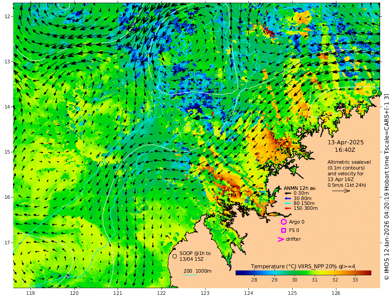Click the '200 1000m' isobath label
The height and width of the screenshot is (301, 389).
tap(198, 271)
